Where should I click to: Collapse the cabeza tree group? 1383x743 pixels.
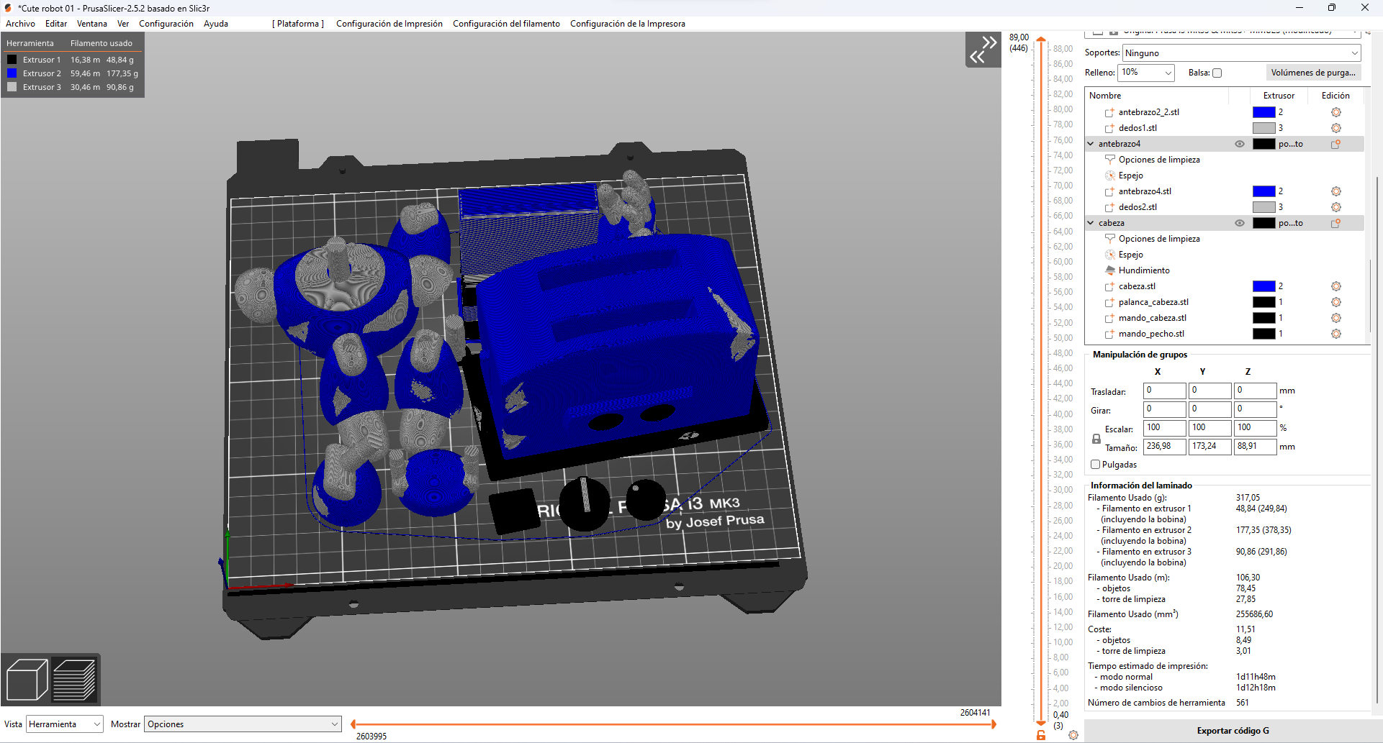click(1091, 223)
